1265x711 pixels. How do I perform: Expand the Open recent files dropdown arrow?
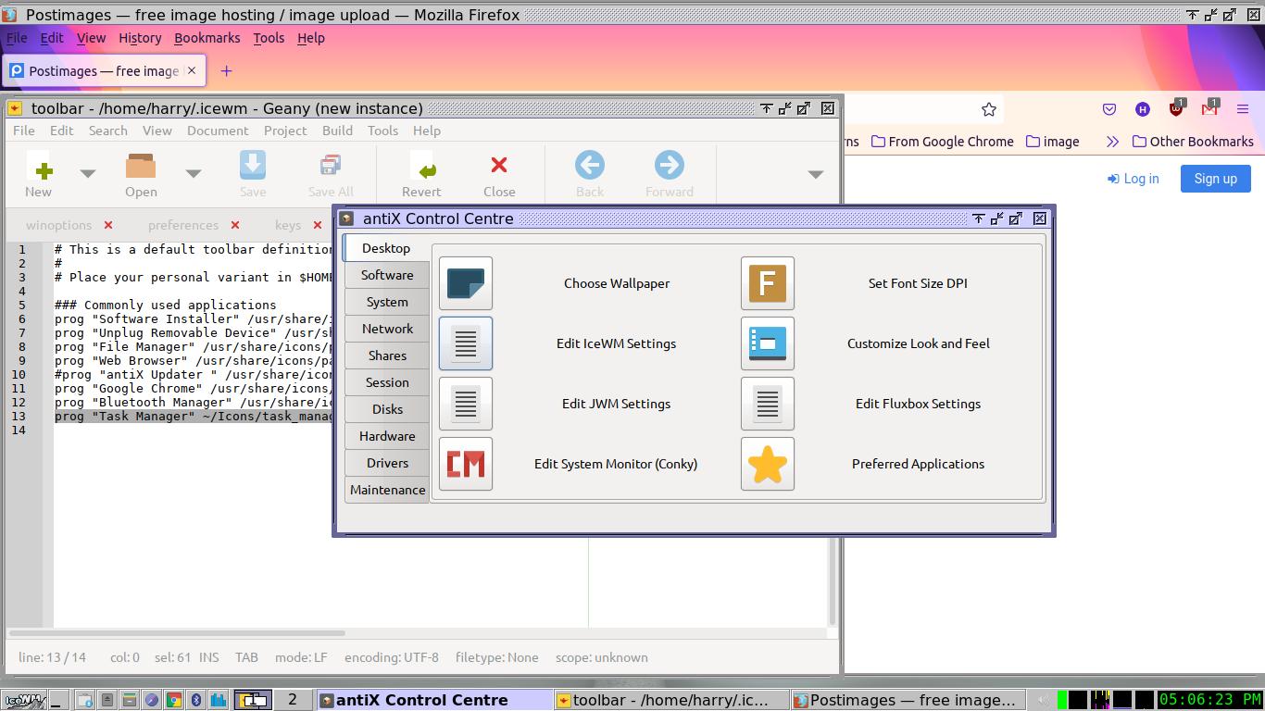(x=194, y=173)
